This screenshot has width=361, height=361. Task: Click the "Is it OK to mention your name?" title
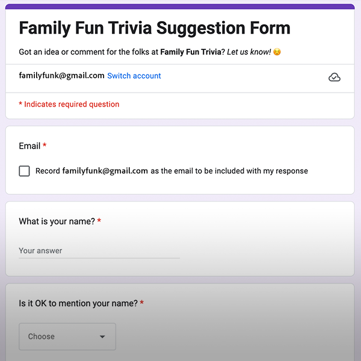(78, 303)
